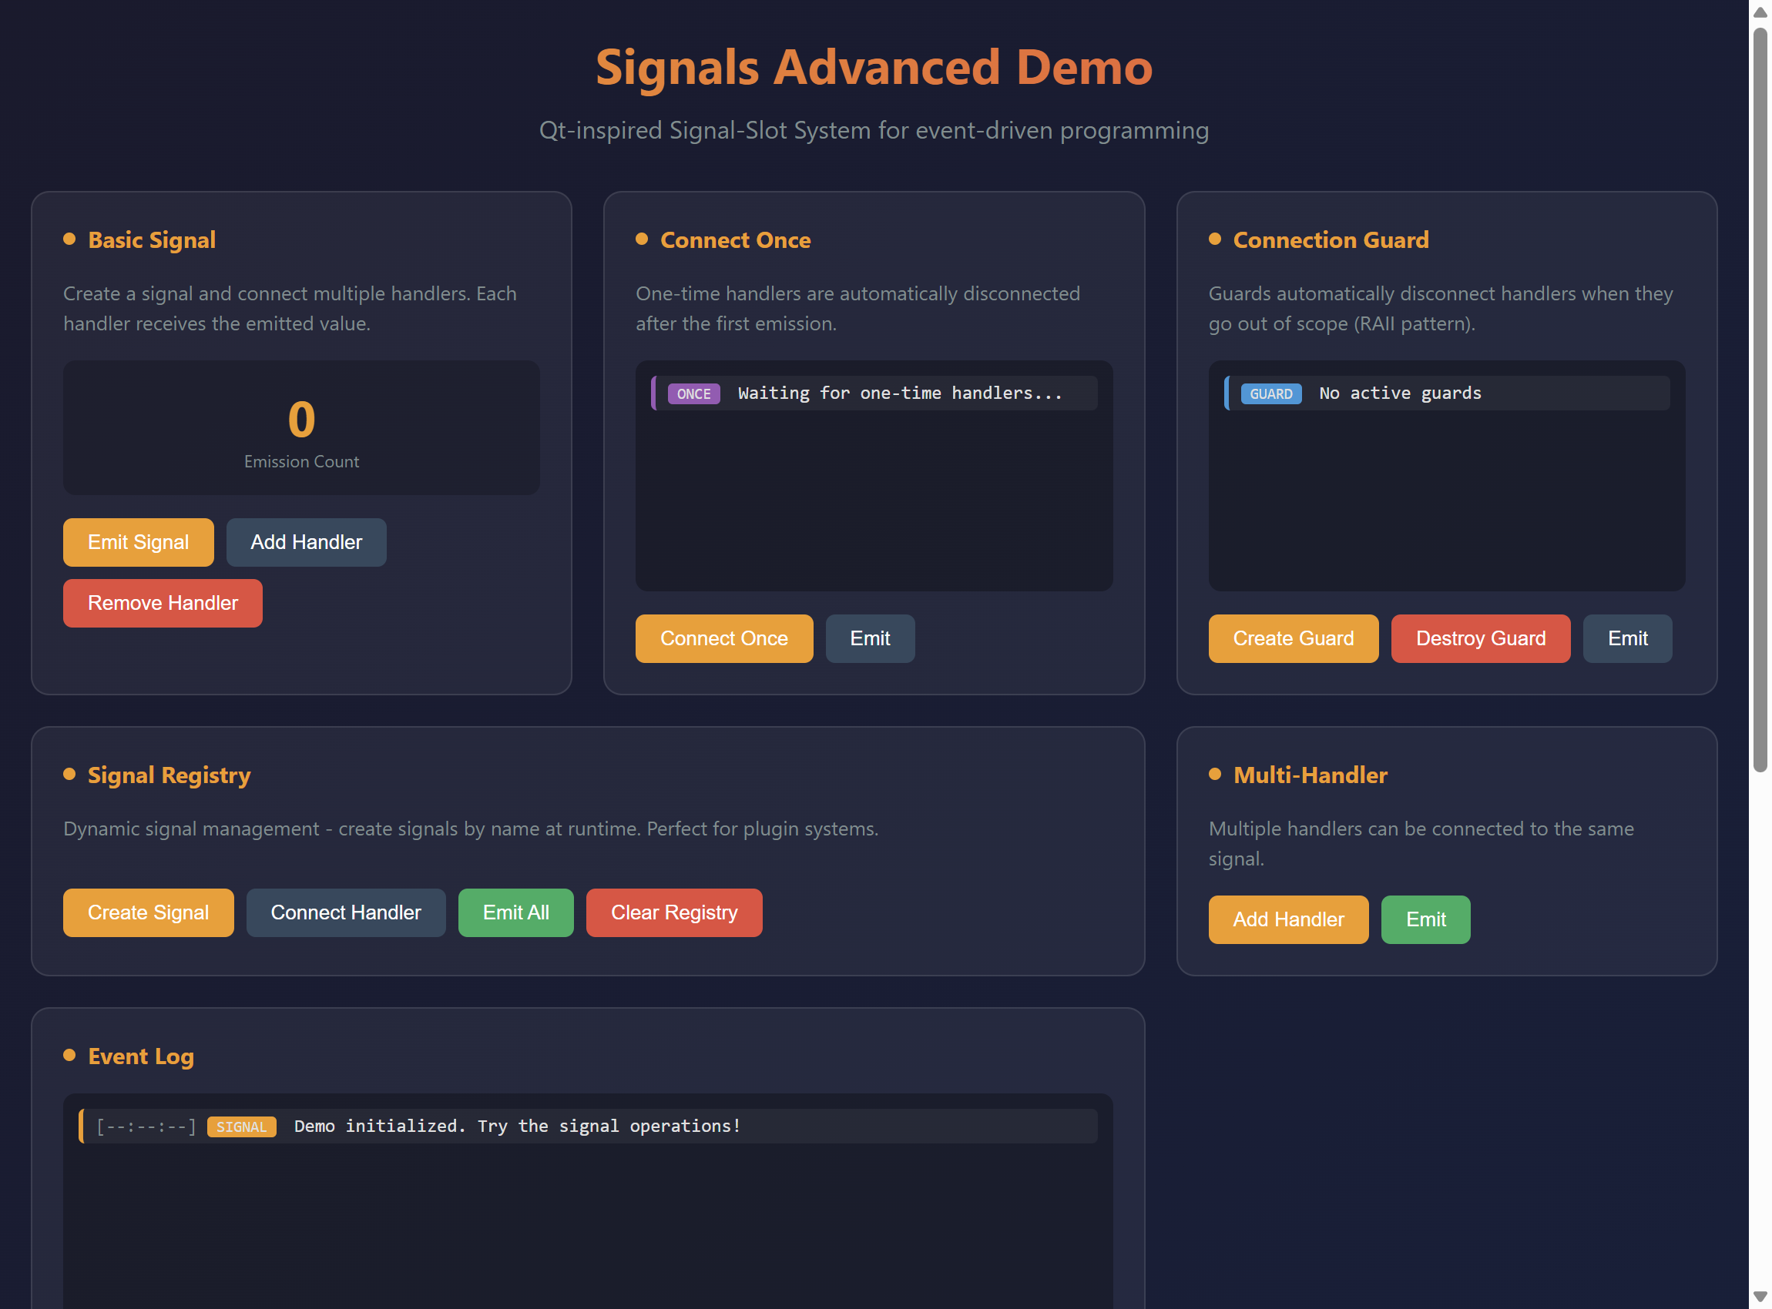This screenshot has height=1309, width=1772.
Task: Click the Remove Handler button
Action: [163, 602]
